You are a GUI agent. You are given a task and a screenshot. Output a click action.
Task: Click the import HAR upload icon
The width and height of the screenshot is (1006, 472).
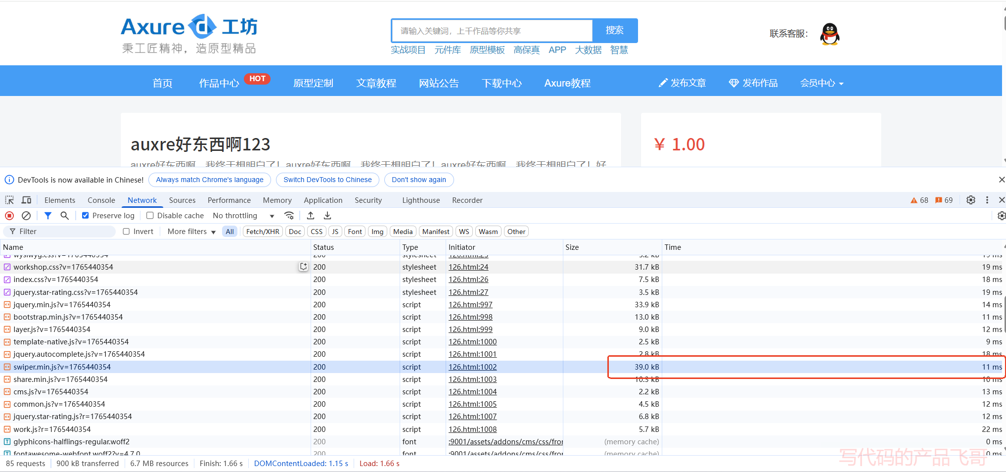[x=311, y=216]
